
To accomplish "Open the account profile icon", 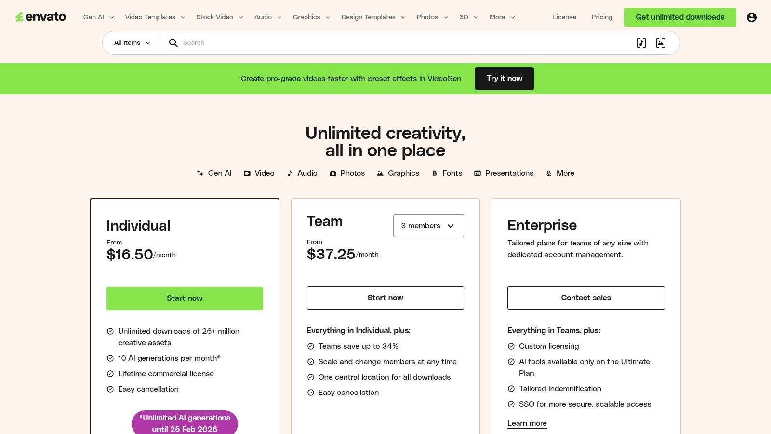I will pos(752,17).
